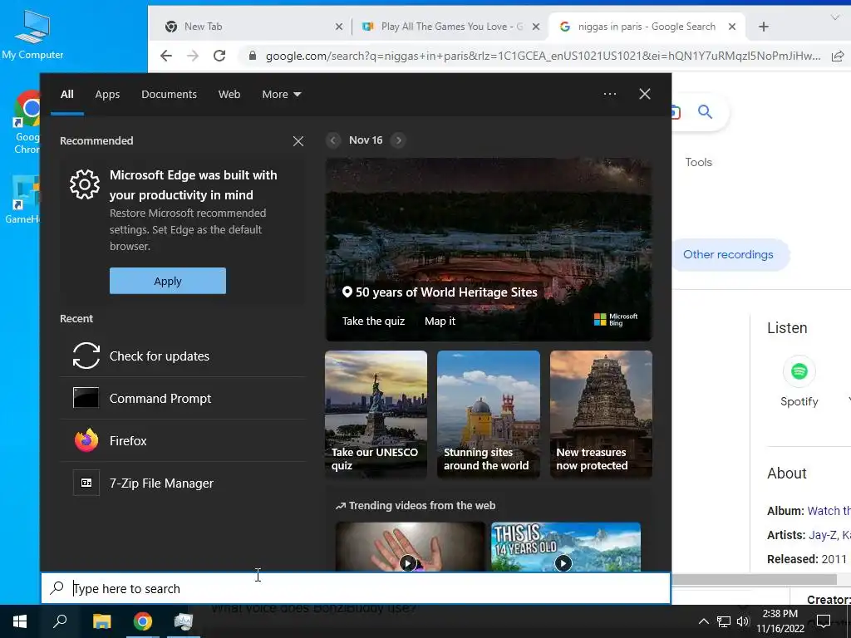Click Take the quiz link
The width and height of the screenshot is (851, 638).
(373, 321)
